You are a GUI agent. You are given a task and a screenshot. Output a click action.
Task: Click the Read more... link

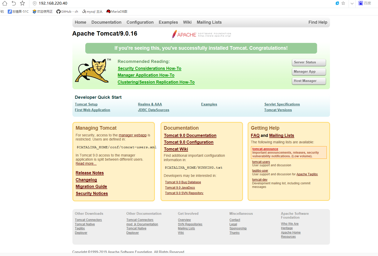click(x=86, y=164)
